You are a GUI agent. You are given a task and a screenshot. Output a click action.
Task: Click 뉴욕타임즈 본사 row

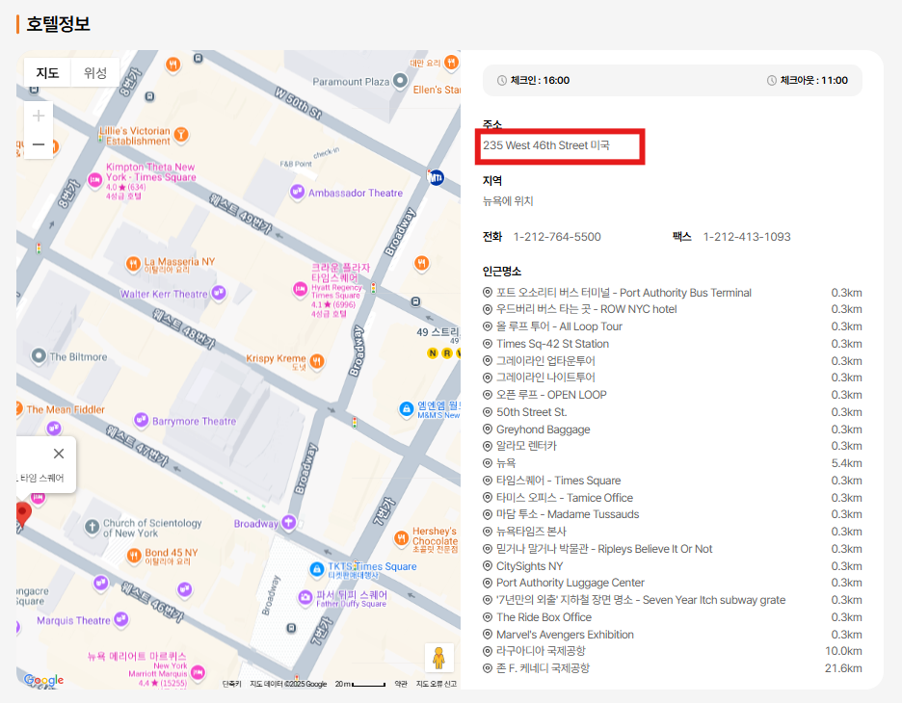(x=672, y=532)
